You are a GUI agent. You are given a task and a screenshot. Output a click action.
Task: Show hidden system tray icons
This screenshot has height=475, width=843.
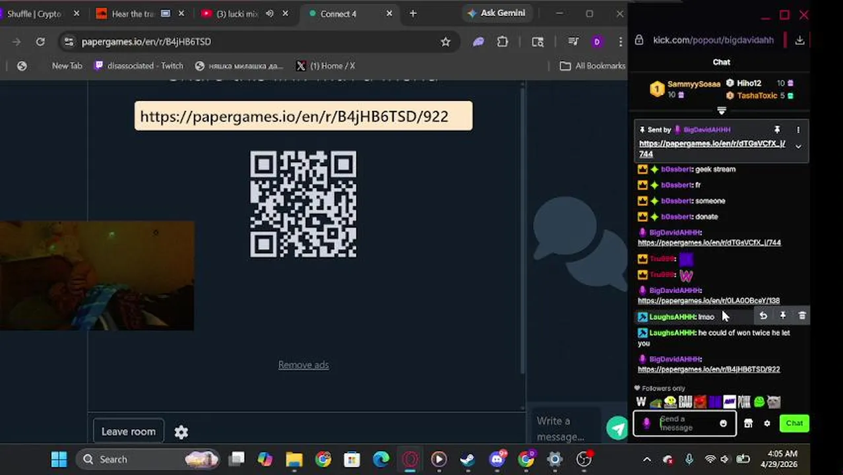coord(646,460)
